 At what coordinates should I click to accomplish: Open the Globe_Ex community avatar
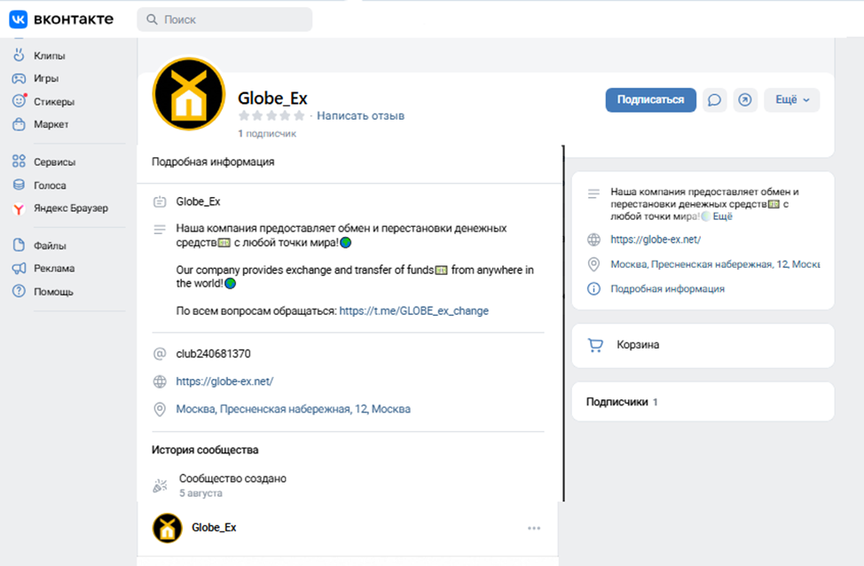click(x=189, y=94)
